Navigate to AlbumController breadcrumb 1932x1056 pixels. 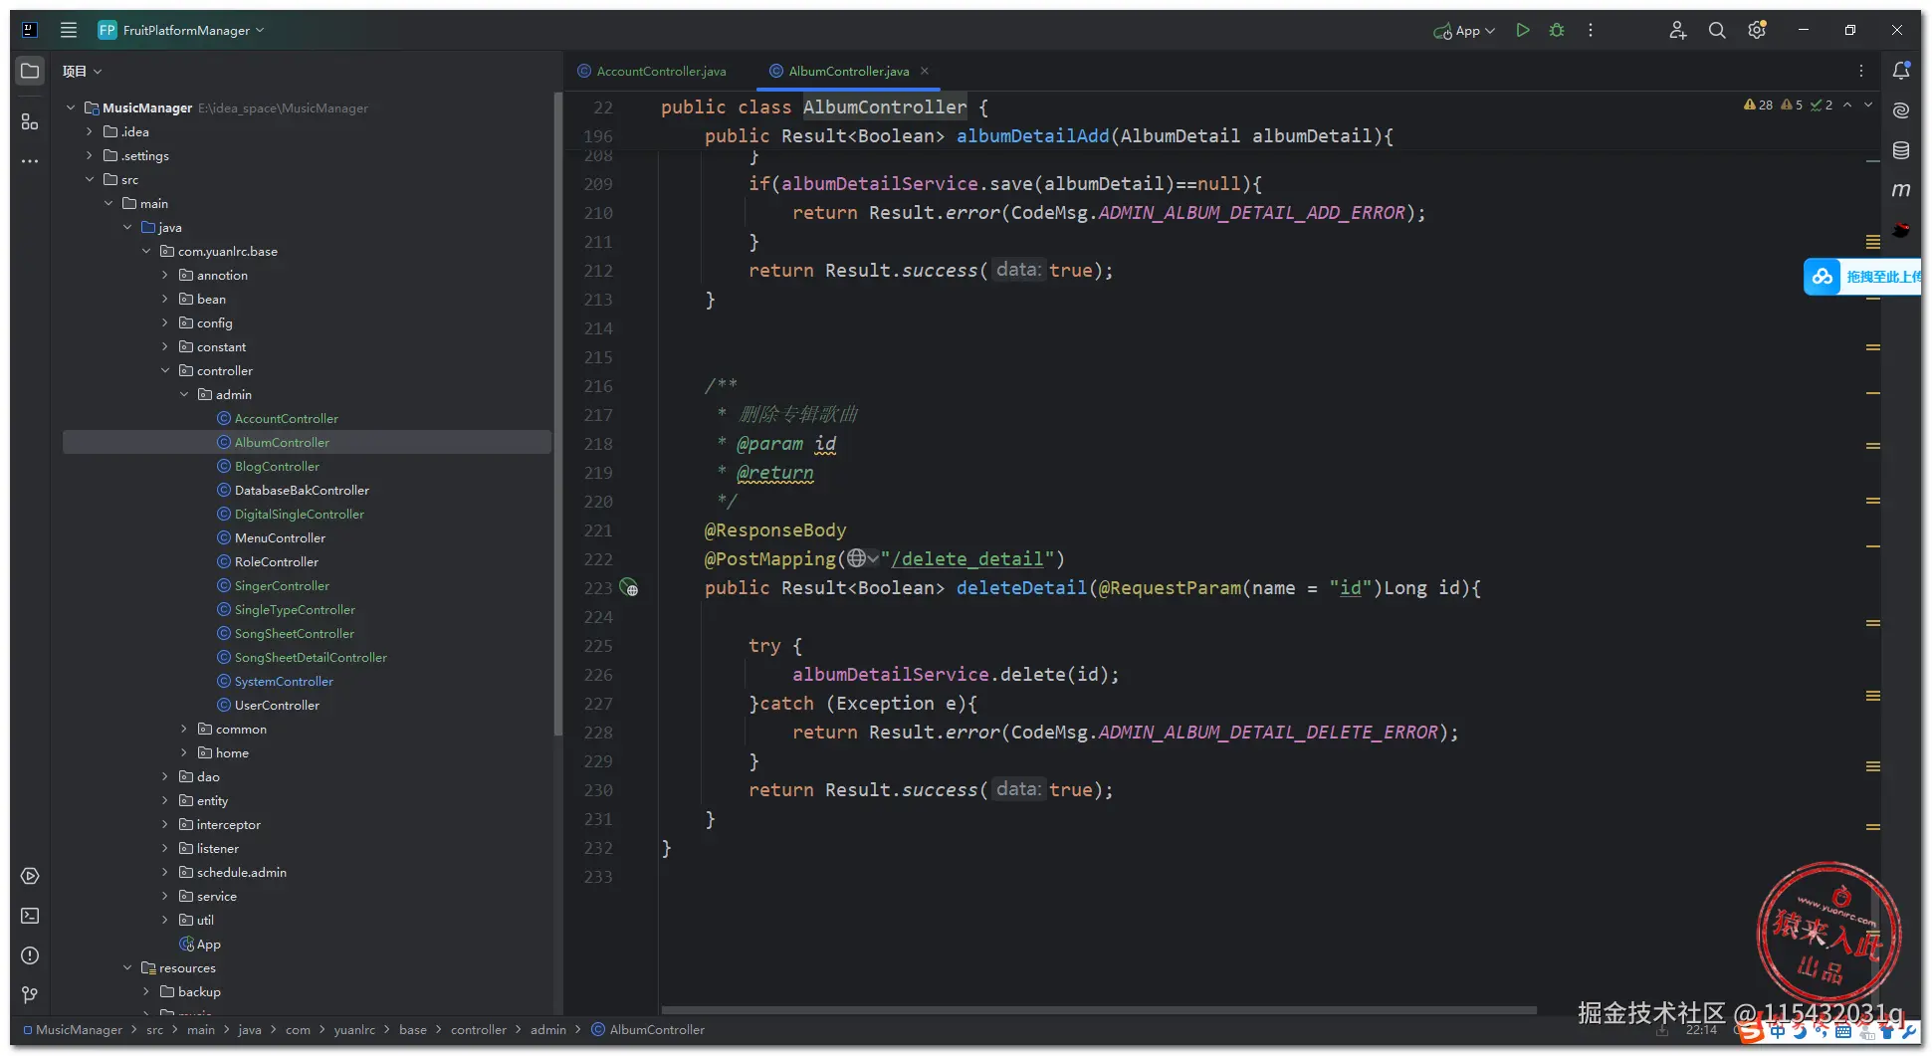click(x=648, y=1029)
